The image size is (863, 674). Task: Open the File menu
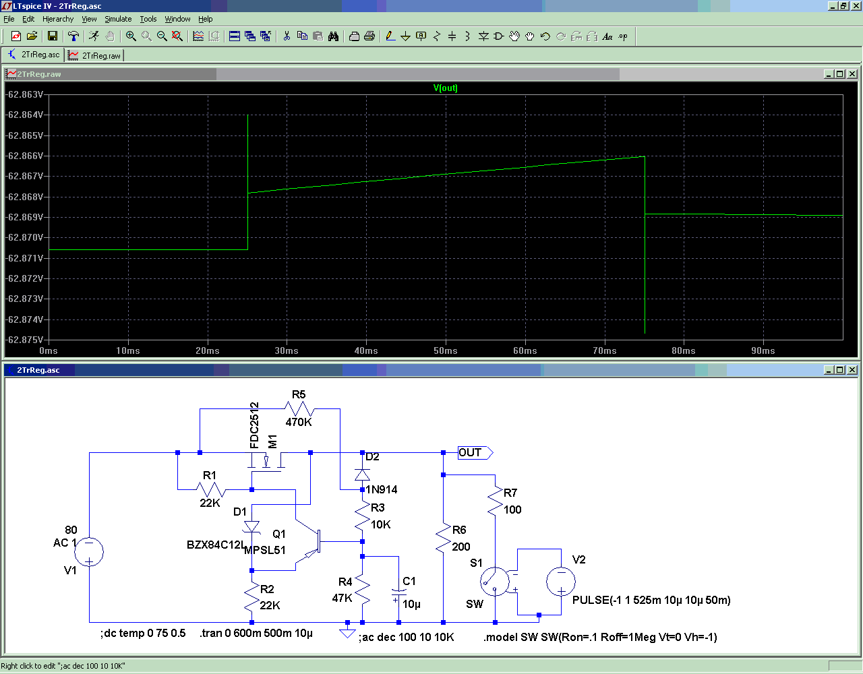[x=9, y=19]
